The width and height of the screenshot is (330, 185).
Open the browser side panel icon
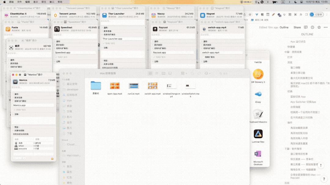306,15
